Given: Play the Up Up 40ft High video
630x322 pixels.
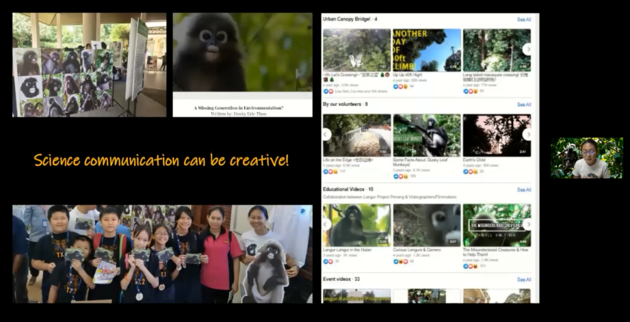Looking at the screenshot, I should tap(427, 50).
